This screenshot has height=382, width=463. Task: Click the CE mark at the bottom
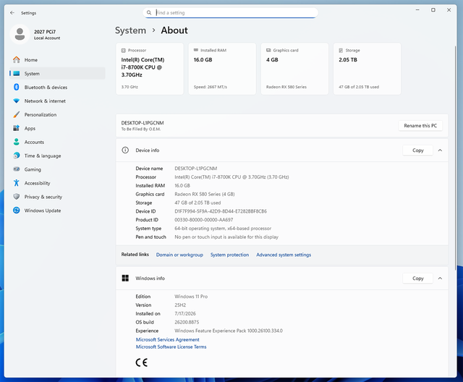point(142,362)
